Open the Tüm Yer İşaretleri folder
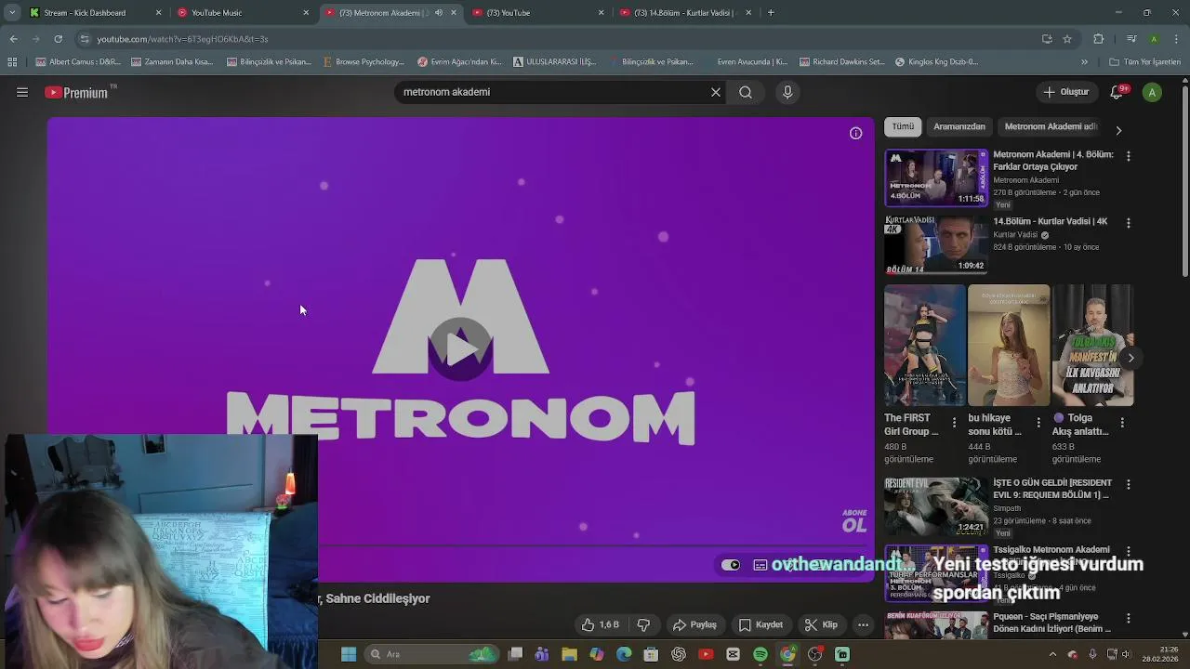This screenshot has height=669, width=1190. 1144,62
